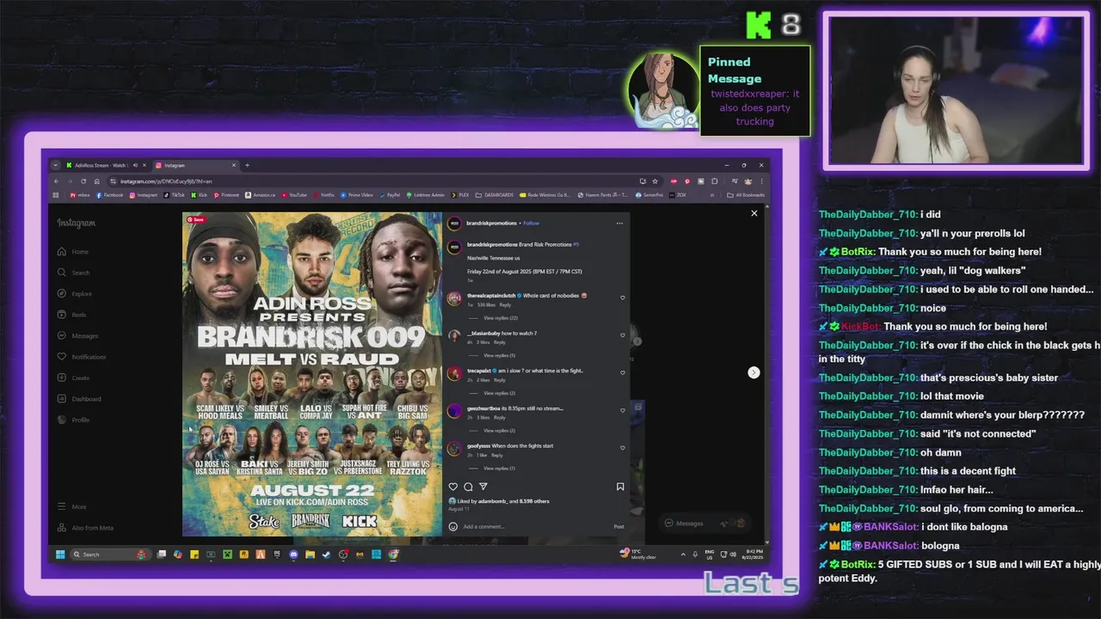Expand View replies (22)
Viewport: 1101px width, 619px height.
pos(500,318)
